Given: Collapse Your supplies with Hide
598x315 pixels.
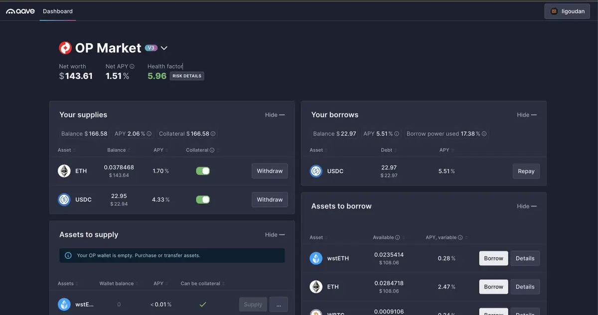Looking at the screenshot, I should (275, 115).
